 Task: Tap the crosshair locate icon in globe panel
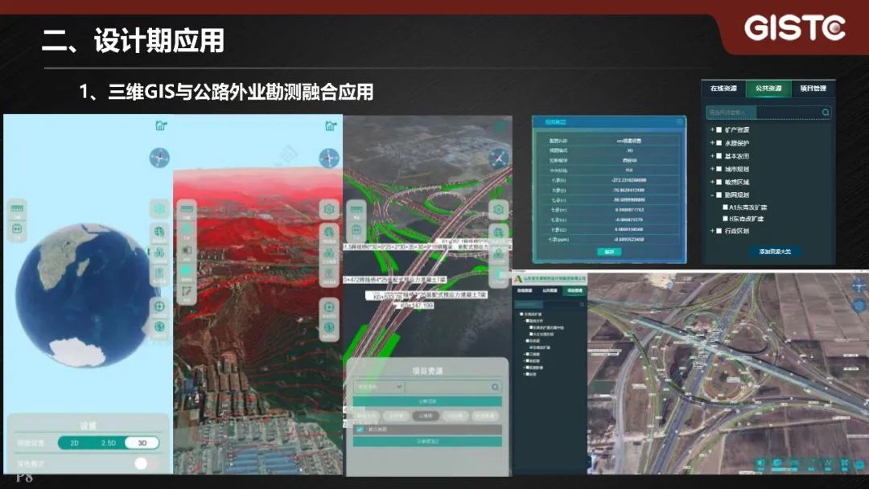[159, 306]
